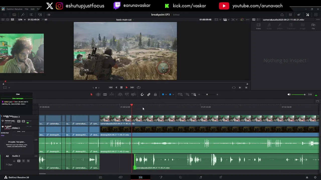Screen dimensions: 321x180
Task: Toggle the Position Lock icon
Action: pos(155,94)
